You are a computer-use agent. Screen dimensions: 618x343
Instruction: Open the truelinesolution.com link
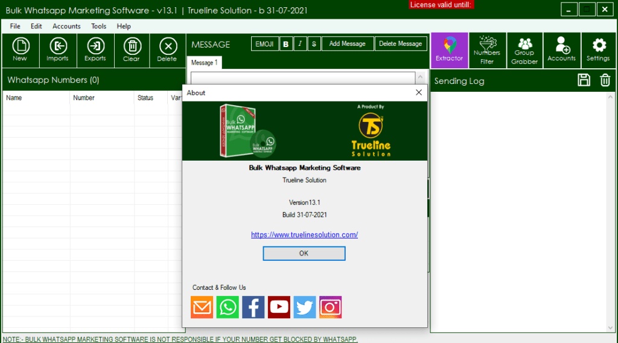[304, 235]
